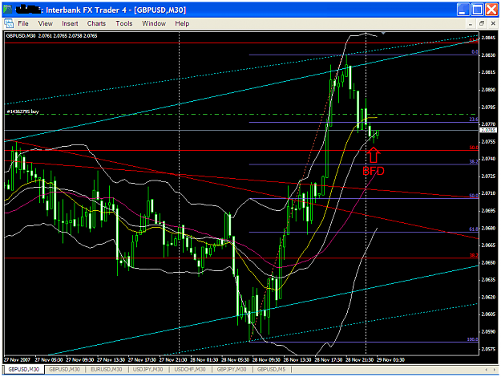Click the GBPUSD,M30 quote header text
Image resolution: width=501 pixels, height=377 pixels.
tap(51, 36)
